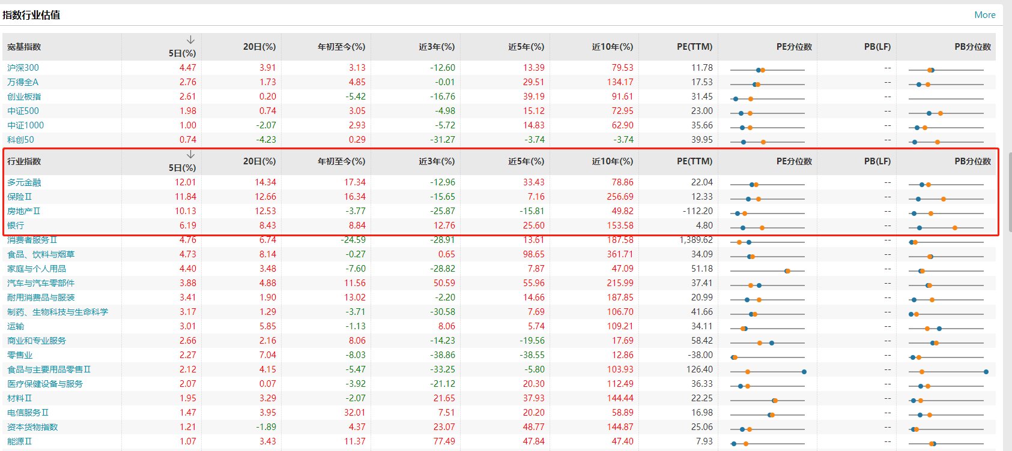
Task: Click the 20日(%) header in 行业指数 table
Action: pyautogui.click(x=259, y=161)
